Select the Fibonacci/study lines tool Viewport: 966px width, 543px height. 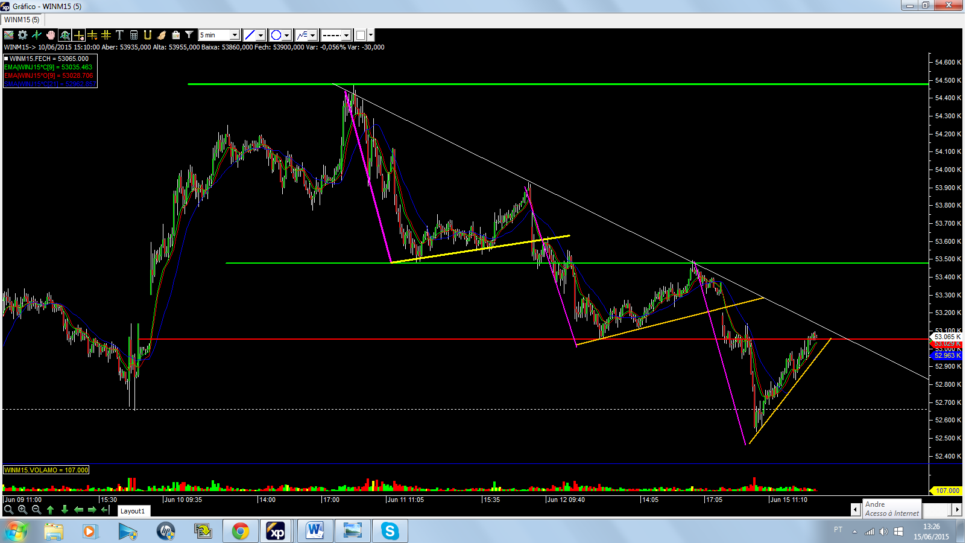click(302, 35)
